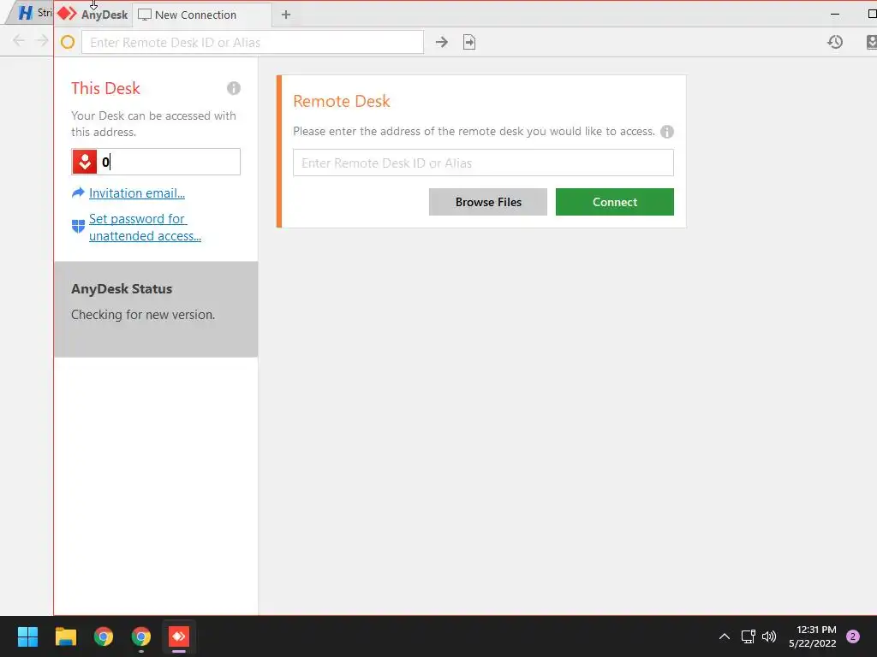Open second Chrome icon with running indicator
Image resolution: width=877 pixels, height=657 pixels.
pos(141,636)
